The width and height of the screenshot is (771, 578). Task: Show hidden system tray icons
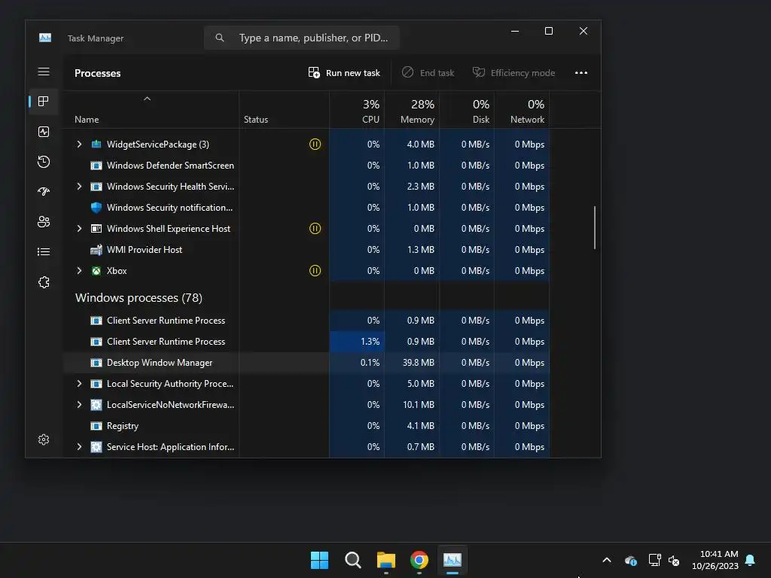pos(607,560)
